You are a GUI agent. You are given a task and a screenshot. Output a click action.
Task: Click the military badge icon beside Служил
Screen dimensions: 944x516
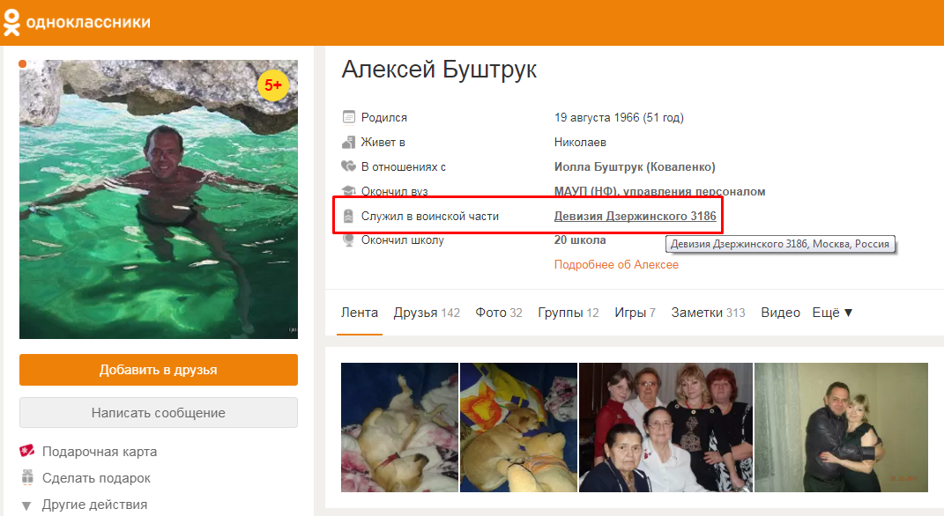click(348, 216)
